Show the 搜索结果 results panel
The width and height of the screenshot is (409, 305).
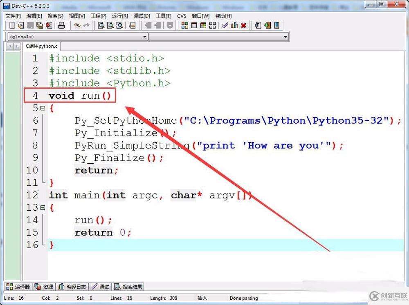click(128, 286)
